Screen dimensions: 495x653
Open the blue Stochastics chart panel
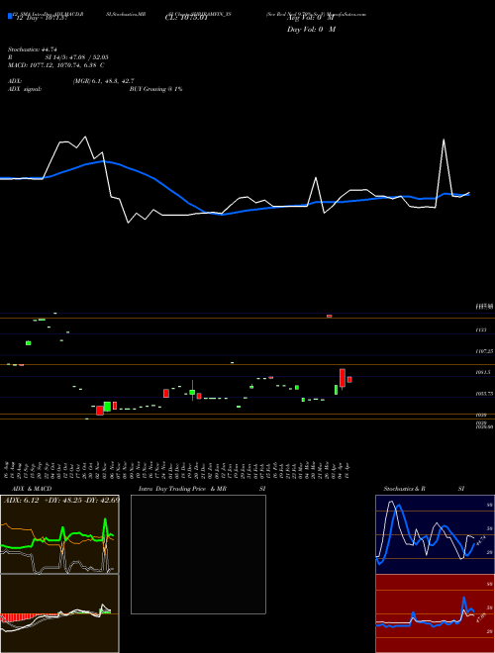click(x=435, y=534)
